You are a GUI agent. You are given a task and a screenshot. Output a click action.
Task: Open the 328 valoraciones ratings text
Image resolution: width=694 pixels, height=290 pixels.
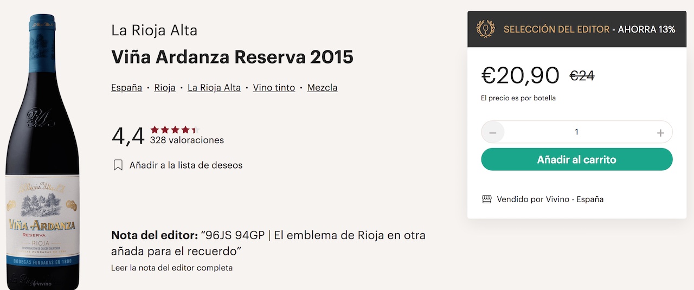tap(187, 140)
